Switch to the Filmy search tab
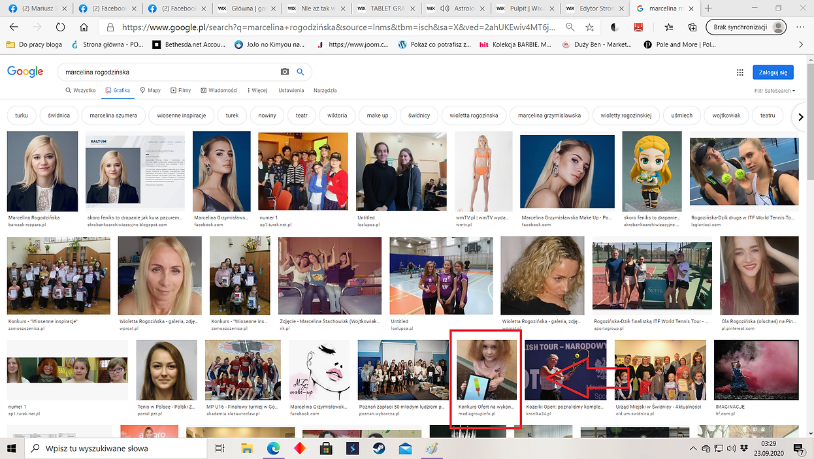Viewport: 814px width, 459px height. coord(181,91)
